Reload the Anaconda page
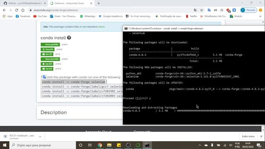Image resolution: width=265 pixels, height=149 pixels. (17, 10)
